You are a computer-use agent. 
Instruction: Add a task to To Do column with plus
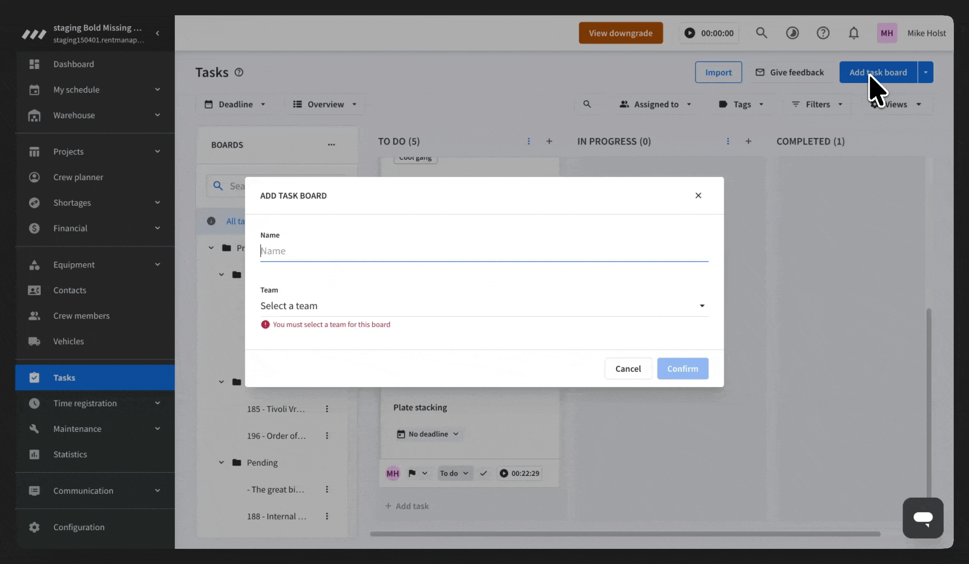549,142
